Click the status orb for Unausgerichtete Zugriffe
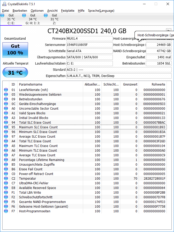174x232 pixels. (6, 164)
